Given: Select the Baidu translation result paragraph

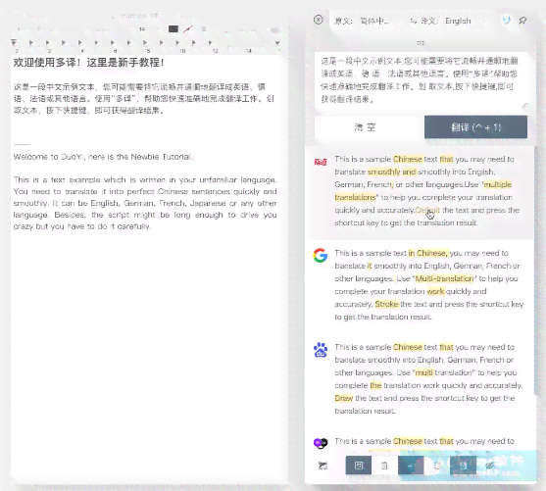Looking at the screenshot, I should pos(428,379).
